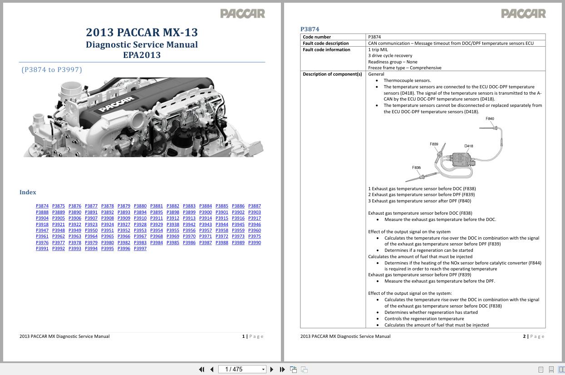Click the PACCAR logo on page 1

[243, 14]
